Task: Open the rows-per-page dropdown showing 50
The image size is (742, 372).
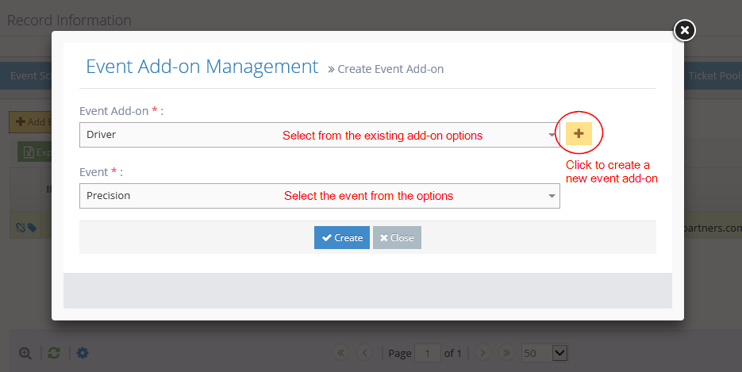Action: (x=544, y=352)
